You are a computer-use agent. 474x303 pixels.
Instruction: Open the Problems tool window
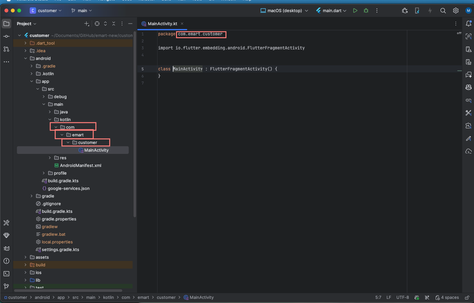[6, 261]
